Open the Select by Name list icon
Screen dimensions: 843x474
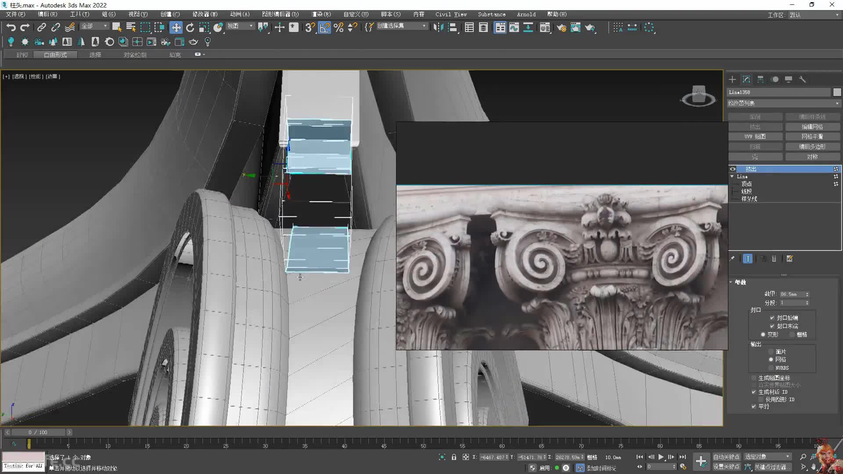[x=131, y=28]
